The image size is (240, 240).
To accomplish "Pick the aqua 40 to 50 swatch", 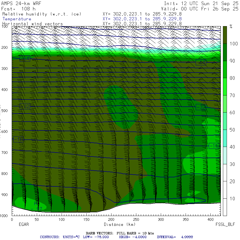I will [x=225, y=138].
